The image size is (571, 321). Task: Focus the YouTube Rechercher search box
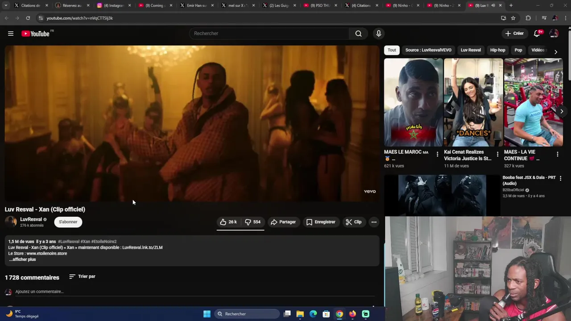click(269, 33)
